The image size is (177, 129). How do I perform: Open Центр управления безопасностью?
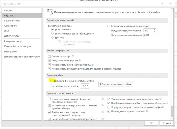[x=22, y=57]
